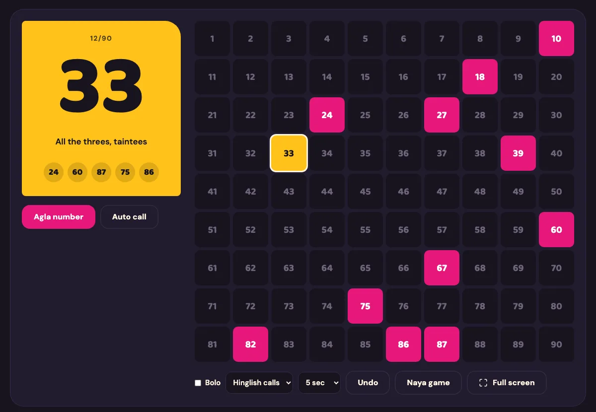This screenshot has height=412, width=596.
Task: Click called number 27 tile
Action: tap(442, 115)
